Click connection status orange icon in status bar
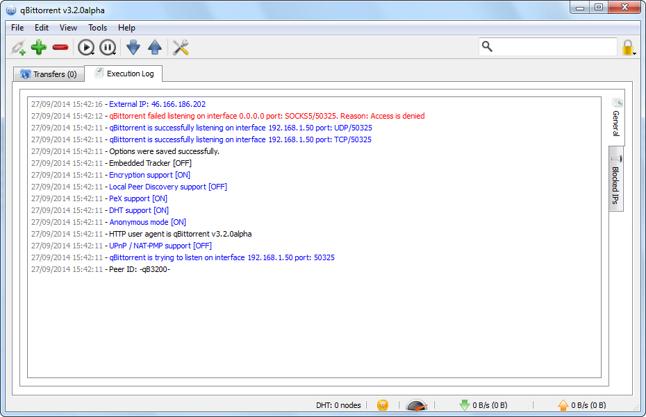Screen dimensions: 646x417 pyautogui.click(x=383, y=405)
